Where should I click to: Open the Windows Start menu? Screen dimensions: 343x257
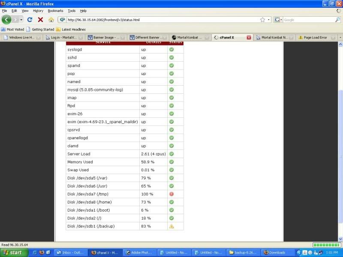click(14, 253)
